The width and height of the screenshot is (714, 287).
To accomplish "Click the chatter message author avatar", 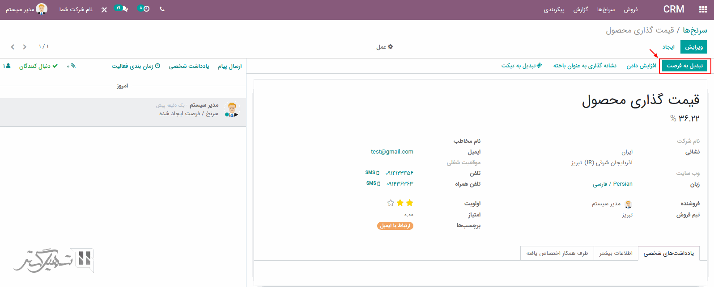I will click(x=232, y=109).
